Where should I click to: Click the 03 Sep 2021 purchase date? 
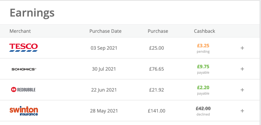[x=104, y=48]
